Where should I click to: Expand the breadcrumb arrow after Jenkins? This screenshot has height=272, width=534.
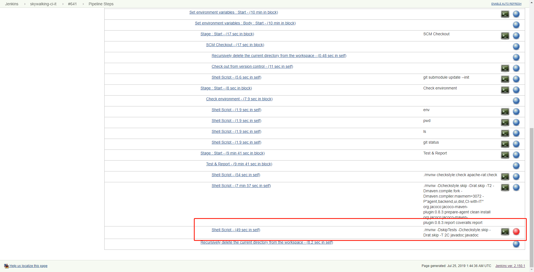25,4
